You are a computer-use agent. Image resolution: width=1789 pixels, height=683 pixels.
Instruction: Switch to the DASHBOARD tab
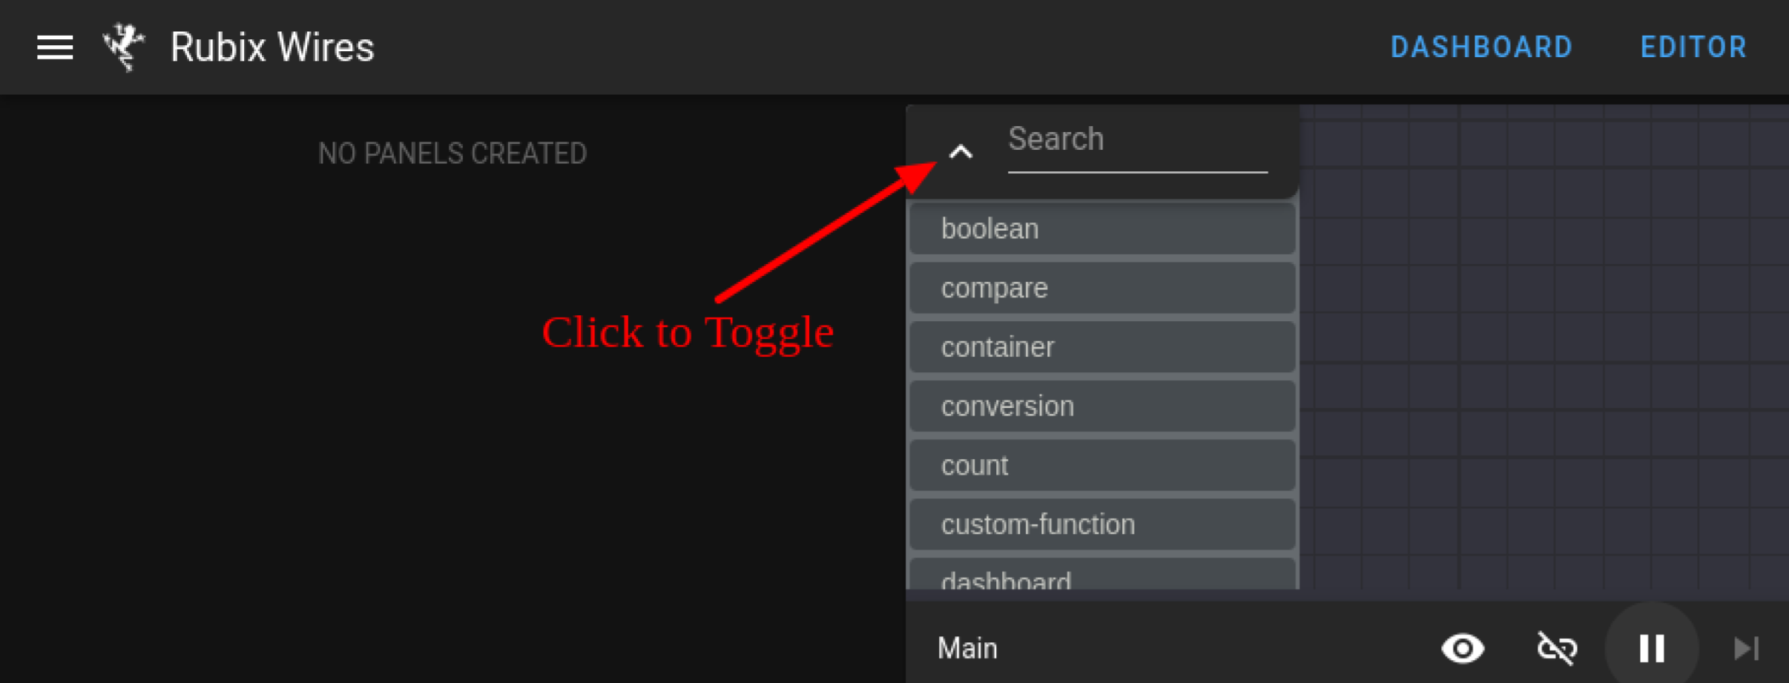click(1481, 47)
